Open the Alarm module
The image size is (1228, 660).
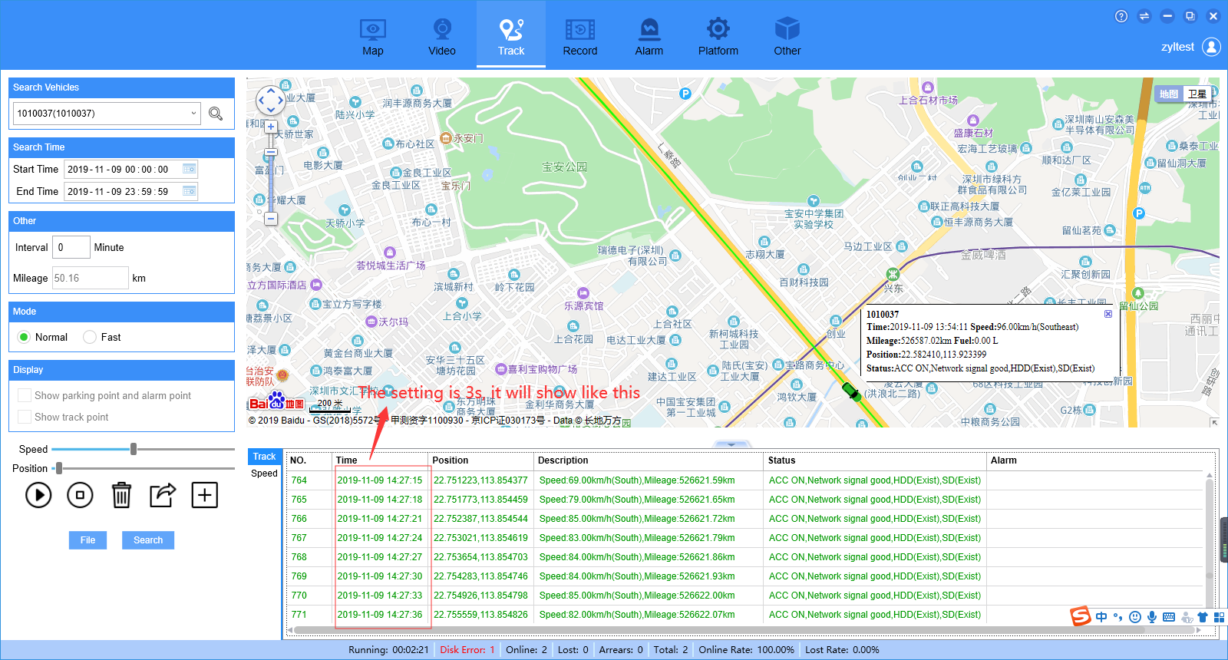[x=649, y=37]
